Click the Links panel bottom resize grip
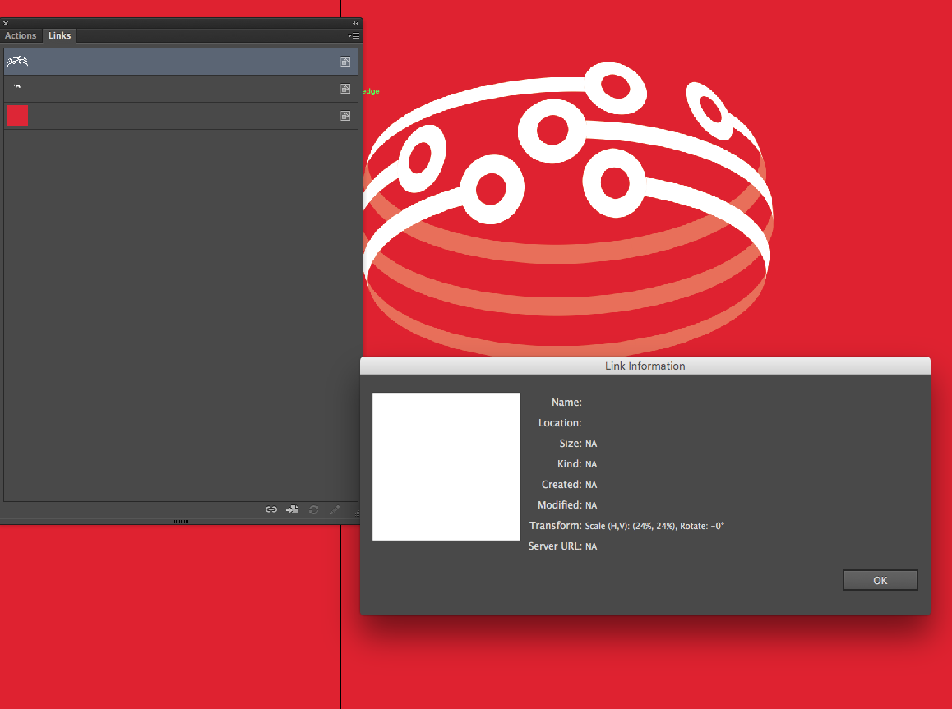This screenshot has width=952, height=709. (x=180, y=521)
